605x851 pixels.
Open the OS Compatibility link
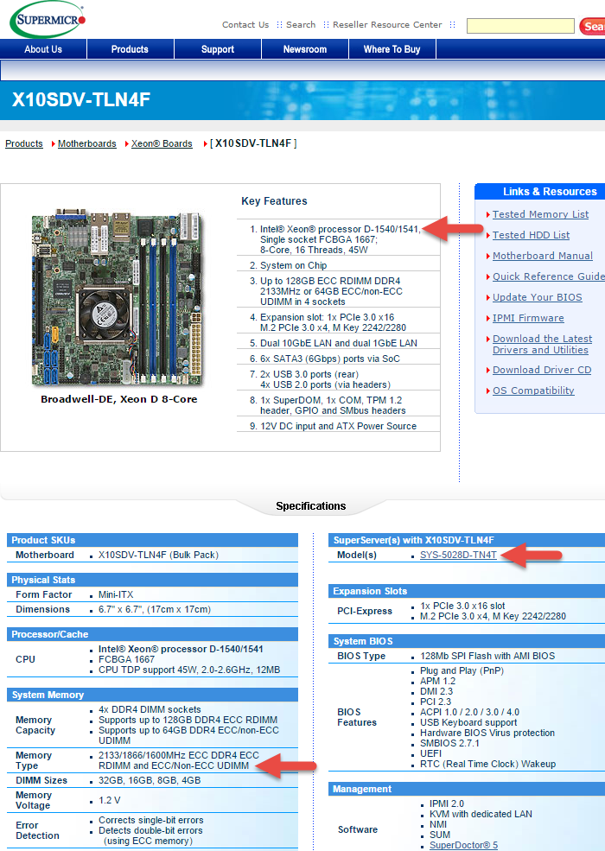pos(533,391)
